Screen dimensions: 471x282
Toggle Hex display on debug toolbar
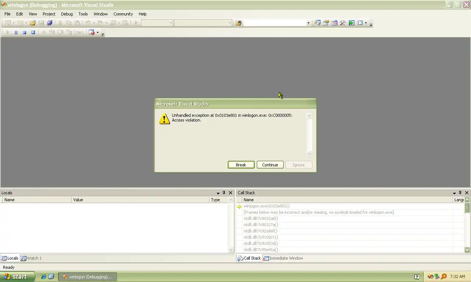[x=80, y=32]
